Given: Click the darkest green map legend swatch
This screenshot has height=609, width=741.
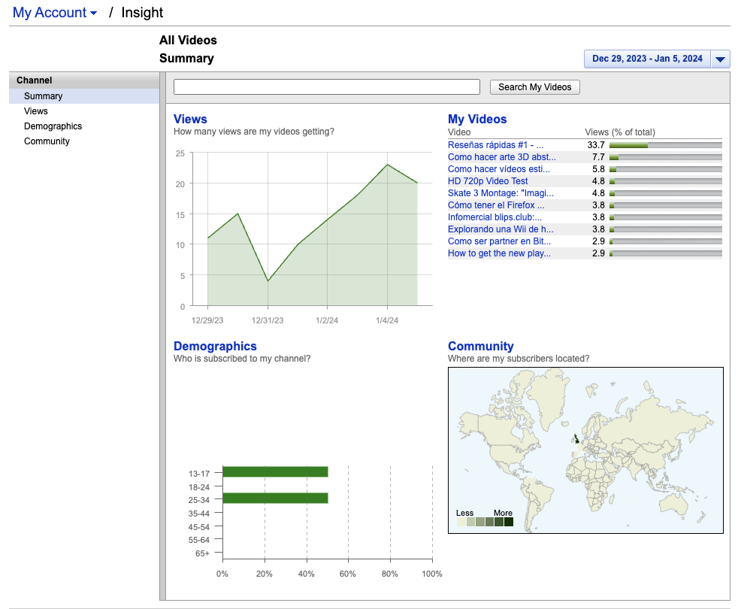Looking at the screenshot, I should [x=509, y=522].
